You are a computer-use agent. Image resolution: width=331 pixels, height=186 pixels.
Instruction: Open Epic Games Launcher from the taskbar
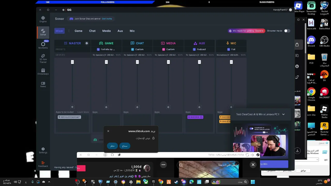click(x=153, y=182)
